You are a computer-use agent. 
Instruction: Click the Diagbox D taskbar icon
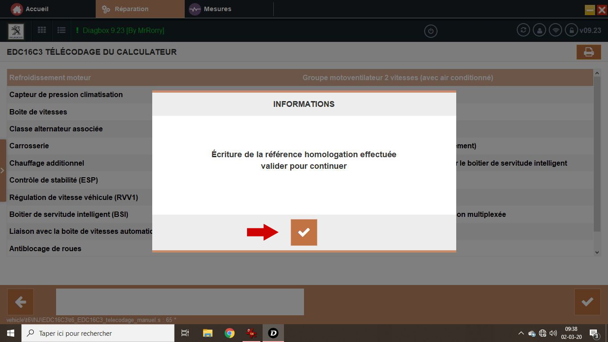click(x=273, y=333)
